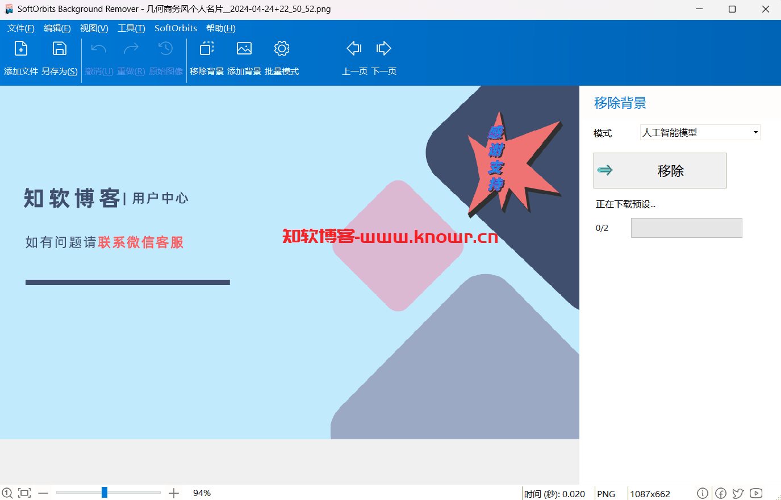Click the Undo (撤消) toolbar icon
Screen dimensions: 781x500
click(x=99, y=49)
